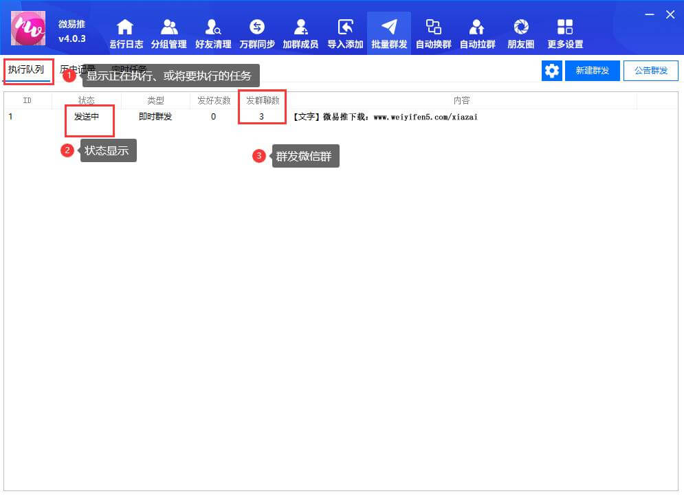Screen dimensions: 684x498
Task: Click the 发群聊数 column header
Action: pyautogui.click(x=263, y=100)
